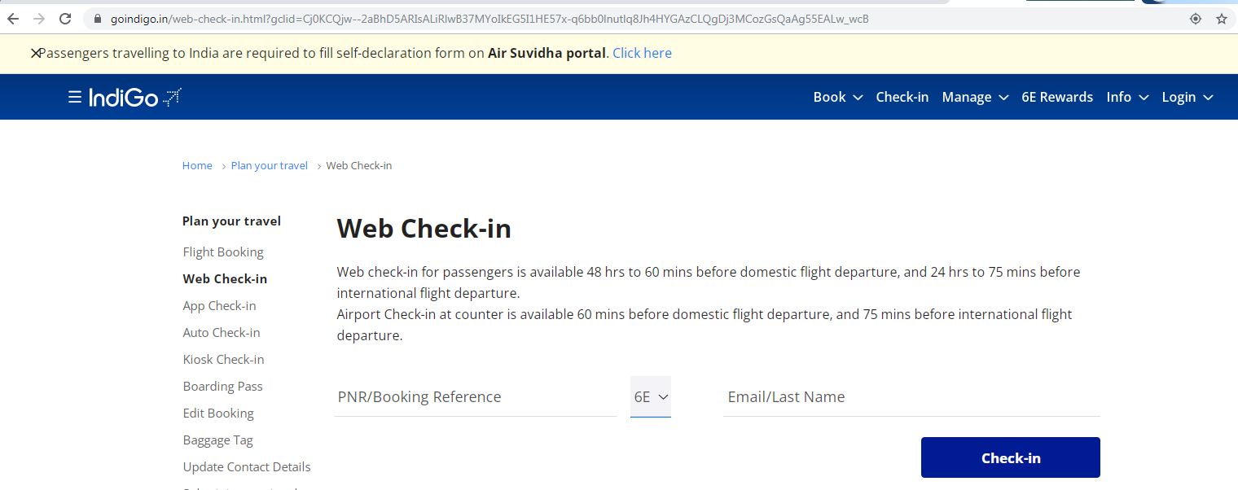Open the hamburger menu icon
Viewport: 1238px width, 490px height.
point(73,96)
